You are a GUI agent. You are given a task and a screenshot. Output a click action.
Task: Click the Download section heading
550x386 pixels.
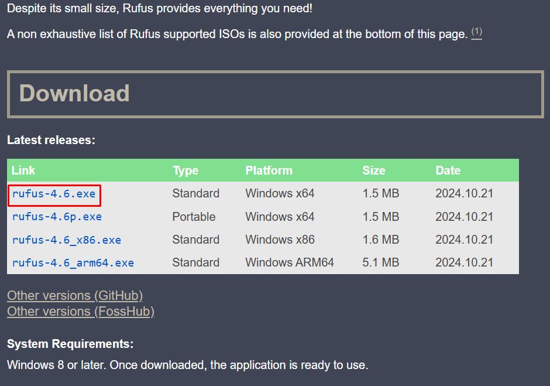coord(74,93)
